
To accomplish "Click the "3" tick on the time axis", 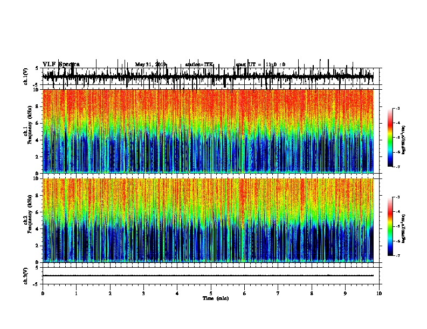I will tap(143, 293).
